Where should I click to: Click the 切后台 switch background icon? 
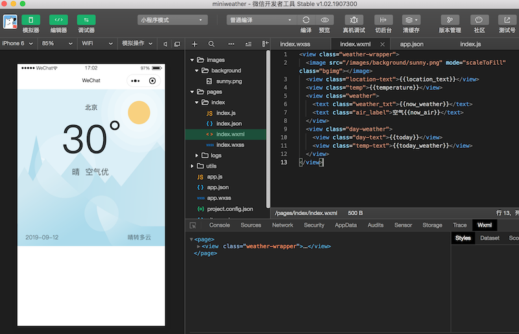click(x=383, y=20)
